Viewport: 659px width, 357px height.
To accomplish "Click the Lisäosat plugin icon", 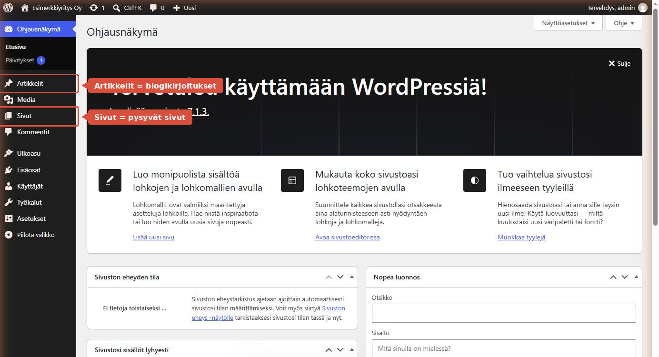I will coord(9,170).
